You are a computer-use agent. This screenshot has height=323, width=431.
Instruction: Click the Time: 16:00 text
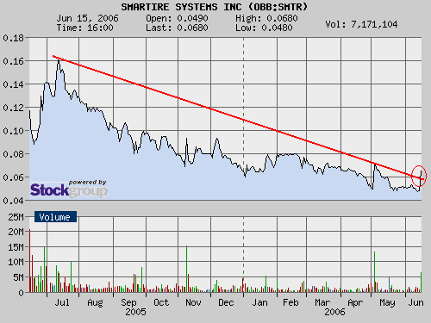coord(84,28)
